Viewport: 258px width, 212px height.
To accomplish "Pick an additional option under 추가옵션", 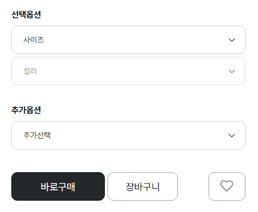I will 128,135.
